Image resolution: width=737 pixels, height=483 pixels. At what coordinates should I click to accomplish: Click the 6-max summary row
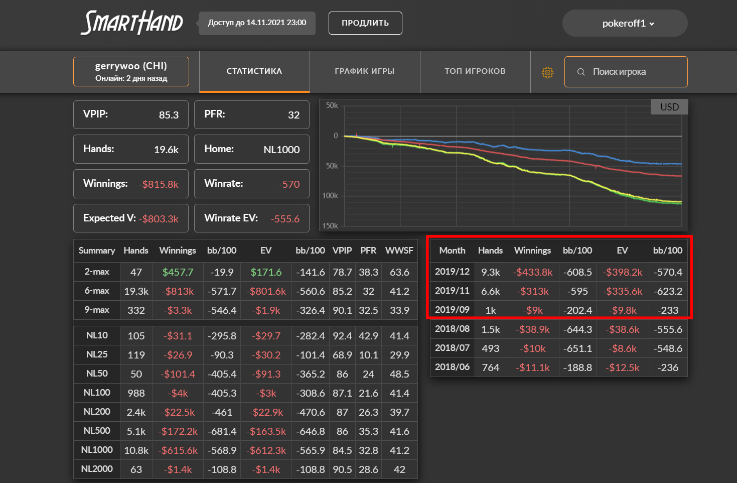[x=97, y=291]
